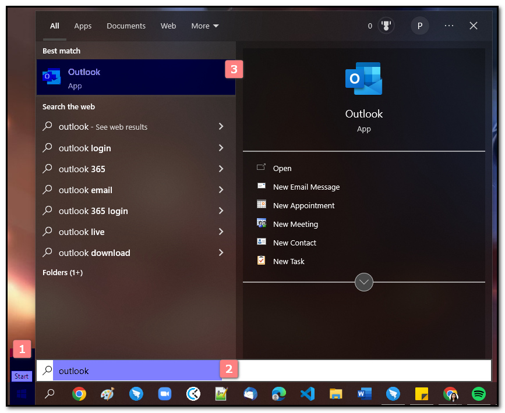Click the large Outlook app icon in preview pane
This screenshot has height=413, width=505.
363,79
